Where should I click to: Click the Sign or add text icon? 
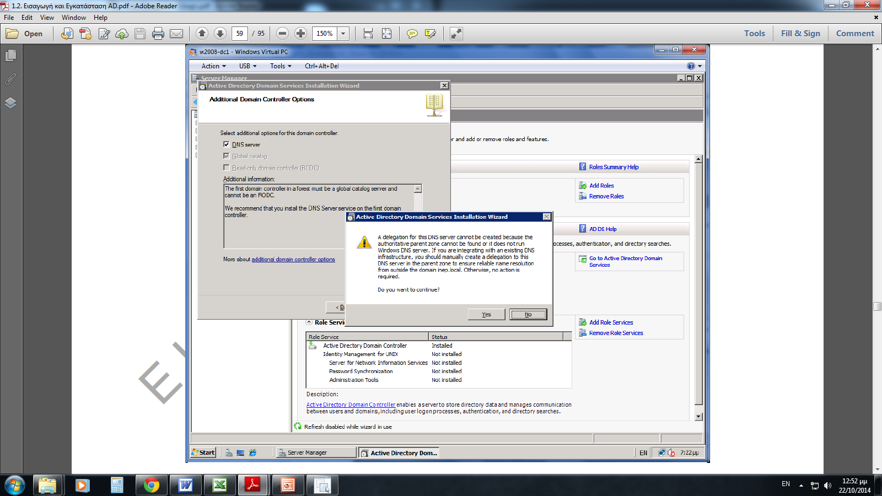tap(104, 34)
